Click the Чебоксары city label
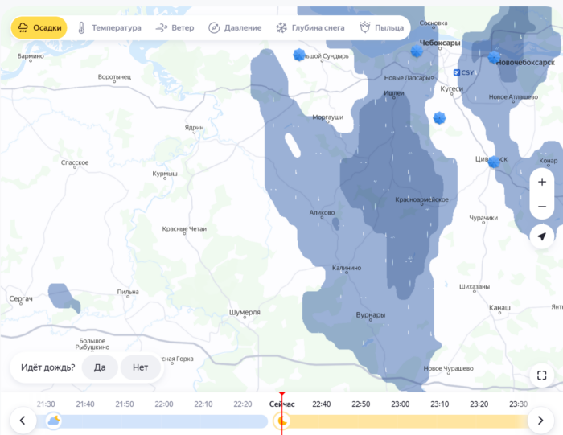This screenshot has width=563, height=435. tap(440, 43)
